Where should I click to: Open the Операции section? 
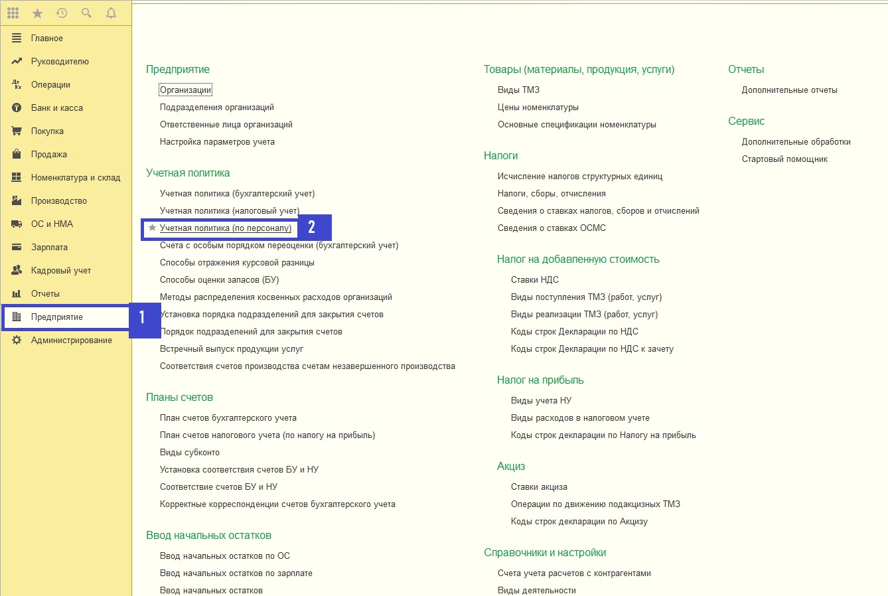(x=50, y=84)
